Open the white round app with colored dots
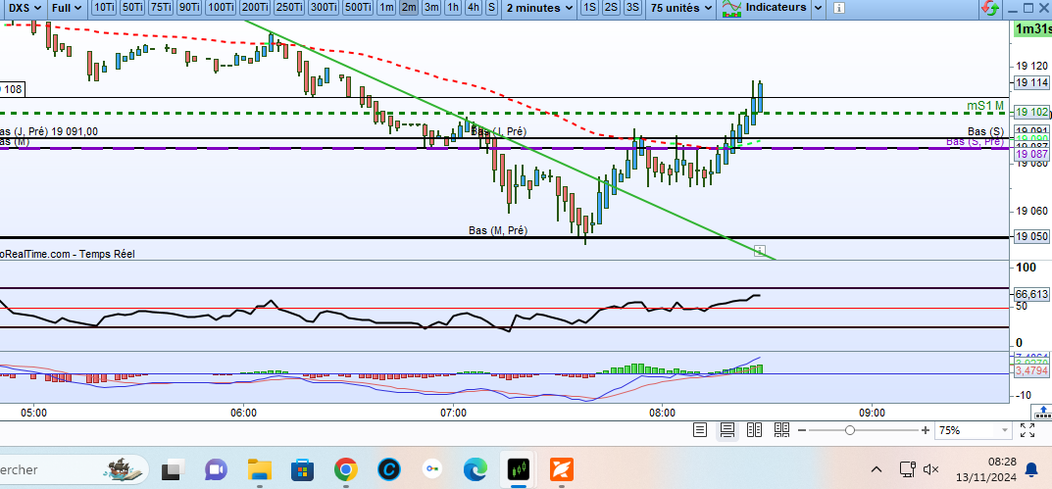The image size is (1052, 489). click(432, 469)
